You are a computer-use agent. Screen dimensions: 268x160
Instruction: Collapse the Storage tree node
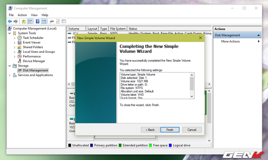pos(10,66)
